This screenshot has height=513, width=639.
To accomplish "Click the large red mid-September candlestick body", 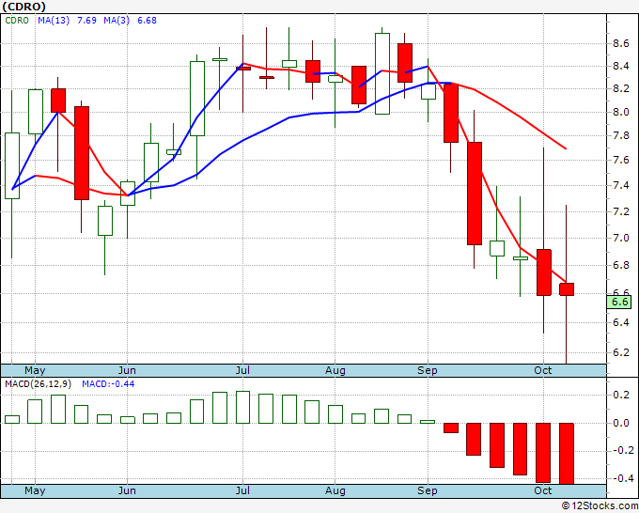I will (475, 194).
